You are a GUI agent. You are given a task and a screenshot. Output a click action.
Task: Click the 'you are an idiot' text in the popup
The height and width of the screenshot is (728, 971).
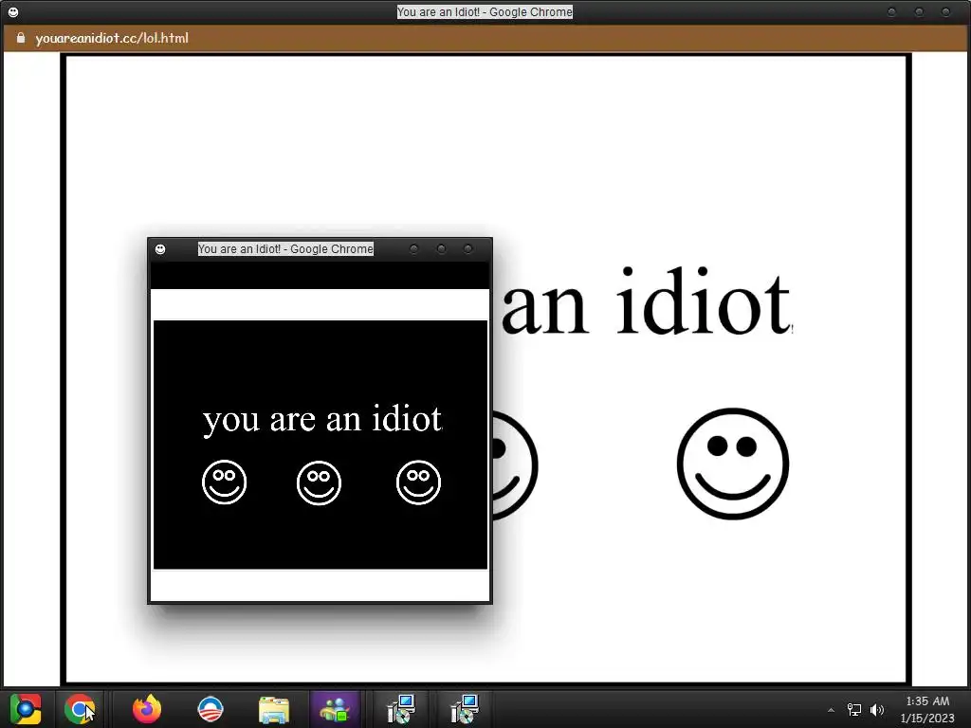point(322,419)
